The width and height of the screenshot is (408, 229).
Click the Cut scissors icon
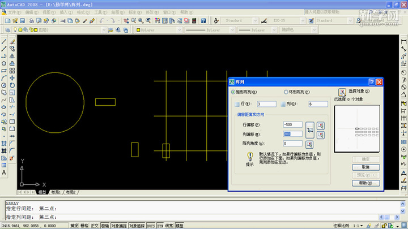63,20
